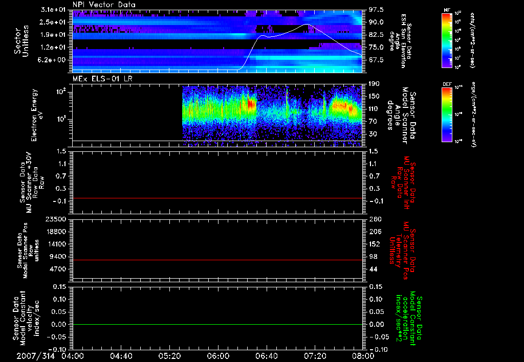Click the 260 telemetry tick label
Screen dimensions: 524x362
pyautogui.click(x=374, y=219)
